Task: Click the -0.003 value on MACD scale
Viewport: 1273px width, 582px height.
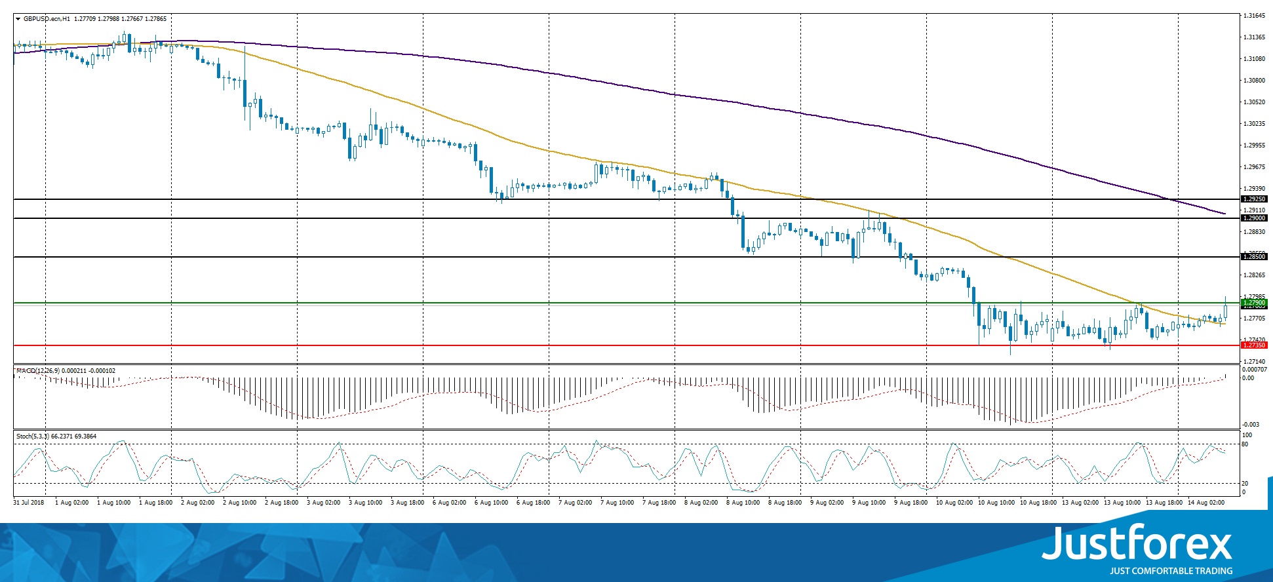Action: (1251, 425)
